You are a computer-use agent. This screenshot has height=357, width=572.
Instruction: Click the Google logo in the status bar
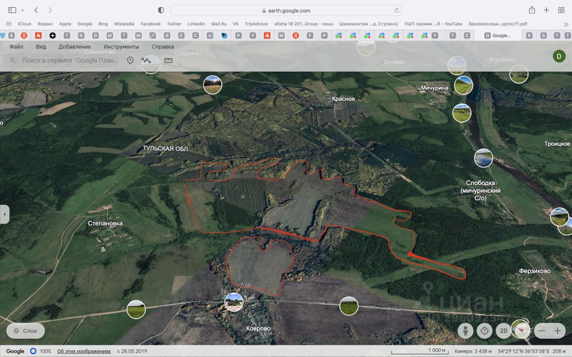15,351
